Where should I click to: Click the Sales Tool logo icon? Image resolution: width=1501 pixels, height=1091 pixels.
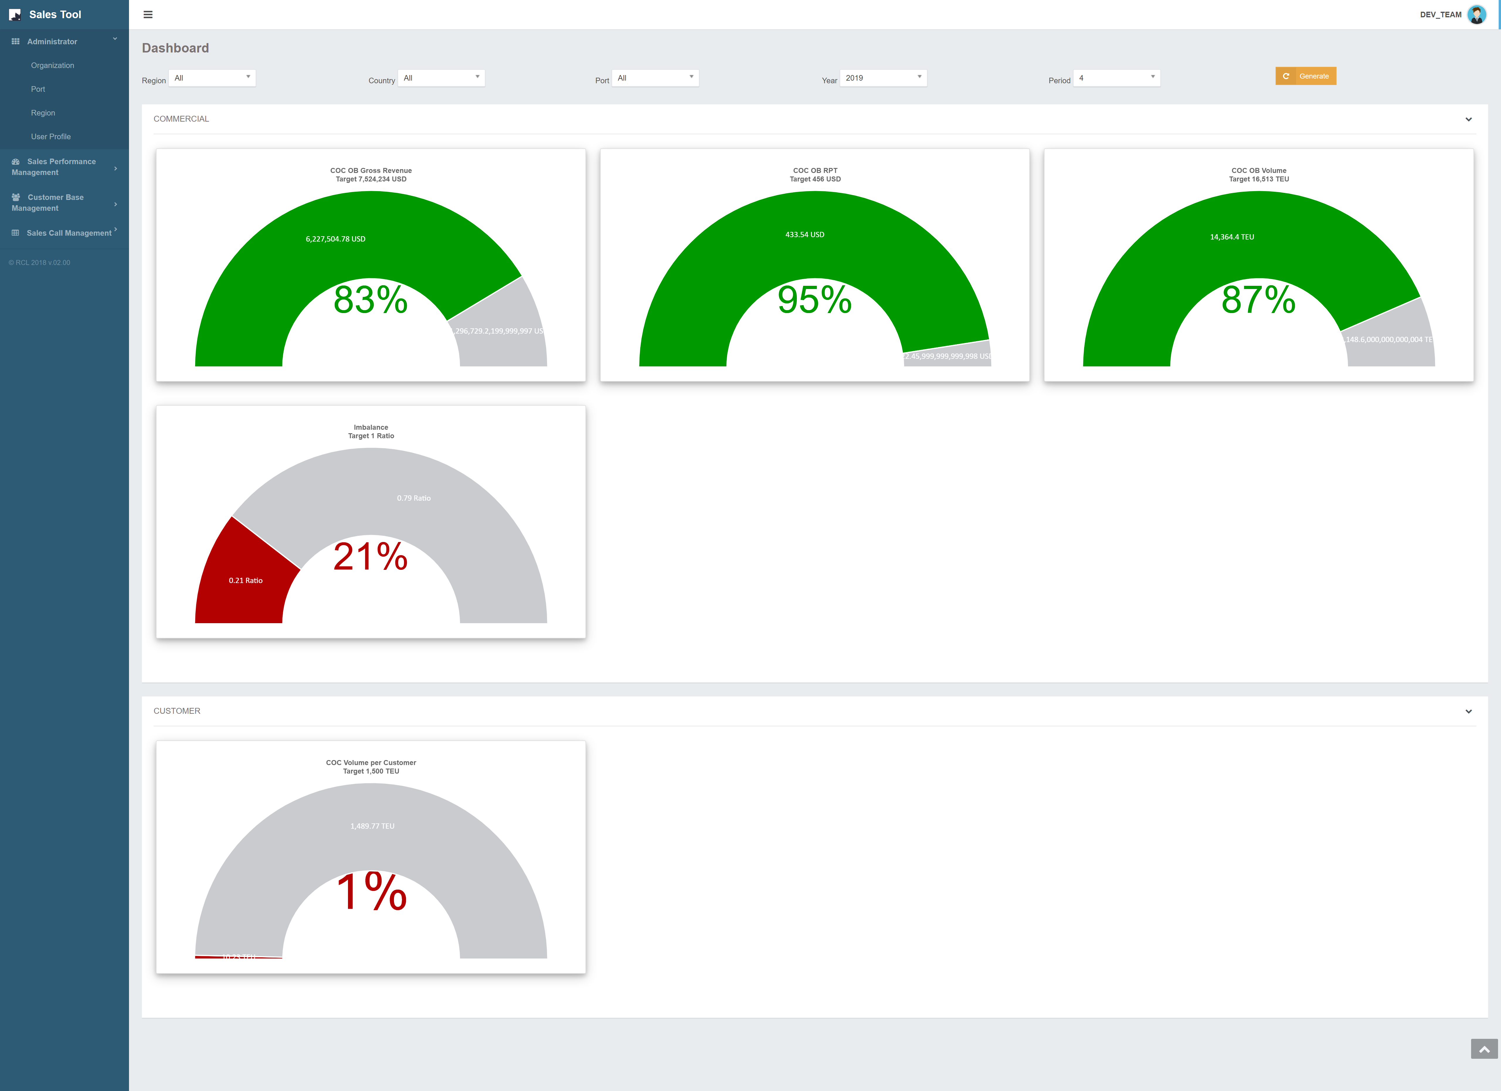point(15,15)
